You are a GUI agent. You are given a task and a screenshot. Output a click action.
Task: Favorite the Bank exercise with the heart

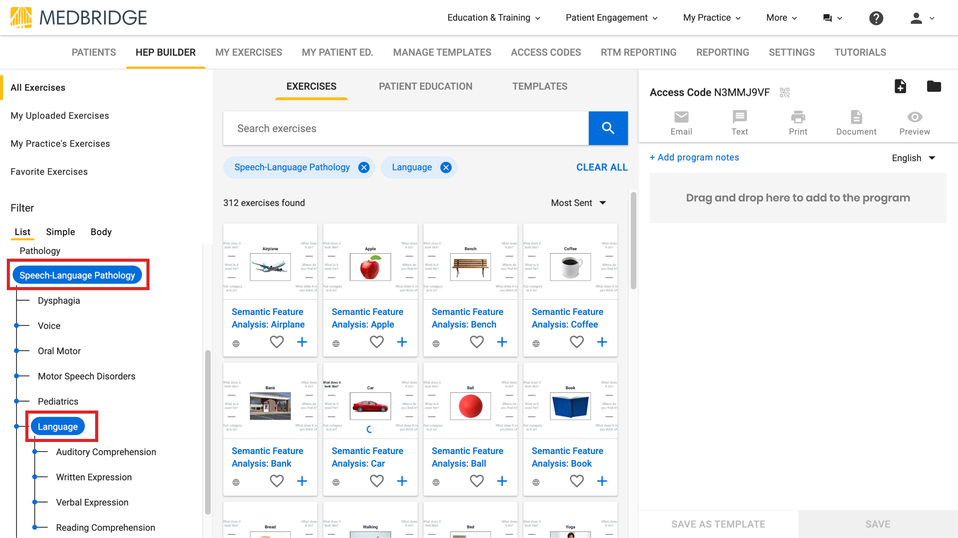(277, 481)
